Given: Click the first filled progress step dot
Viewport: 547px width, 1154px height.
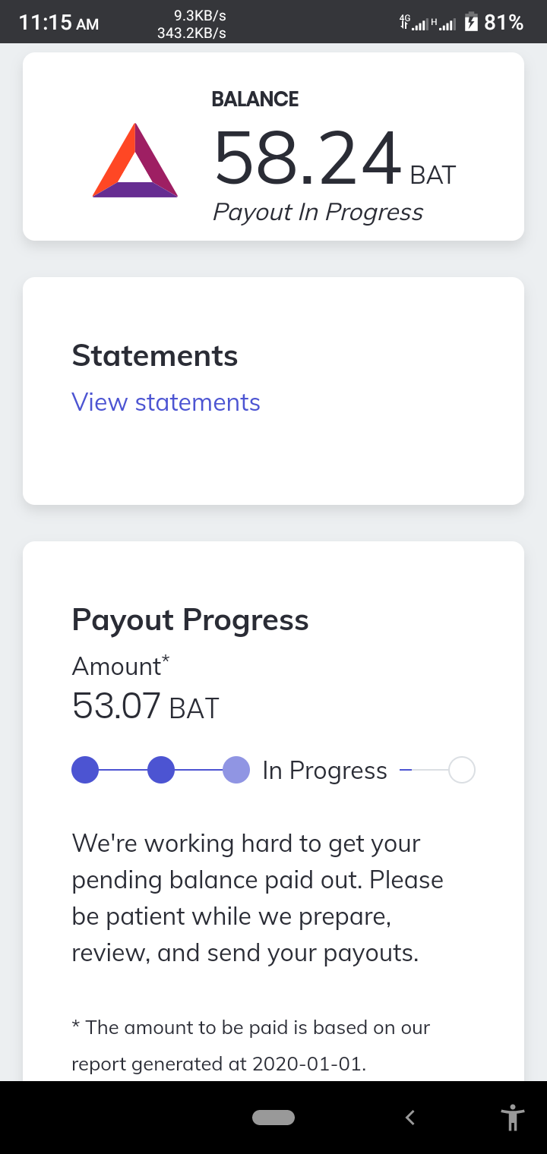Looking at the screenshot, I should click(x=85, y=770).
